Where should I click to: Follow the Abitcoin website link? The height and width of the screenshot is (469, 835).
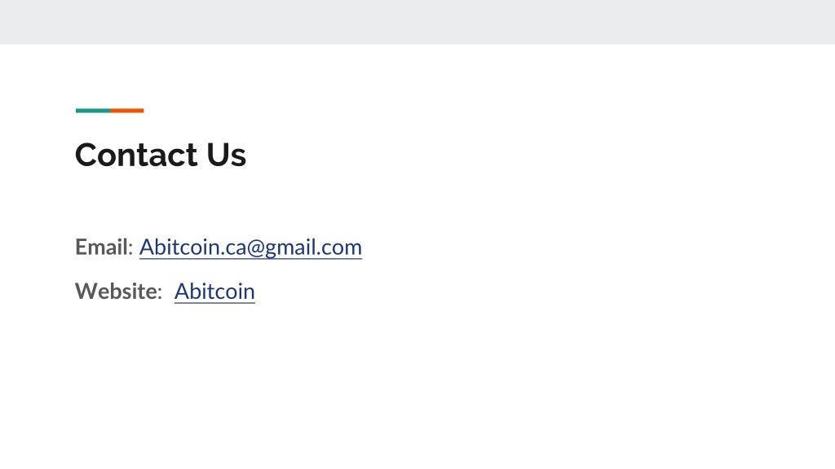coord(214,291)
